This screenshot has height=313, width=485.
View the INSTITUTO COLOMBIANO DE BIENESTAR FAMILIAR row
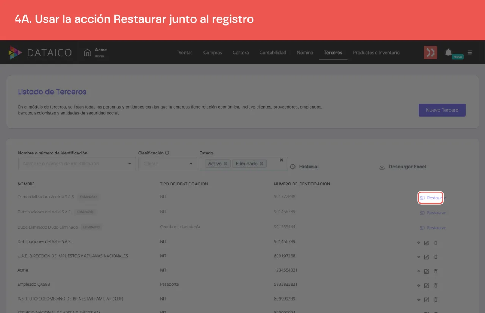click(419, 300)
